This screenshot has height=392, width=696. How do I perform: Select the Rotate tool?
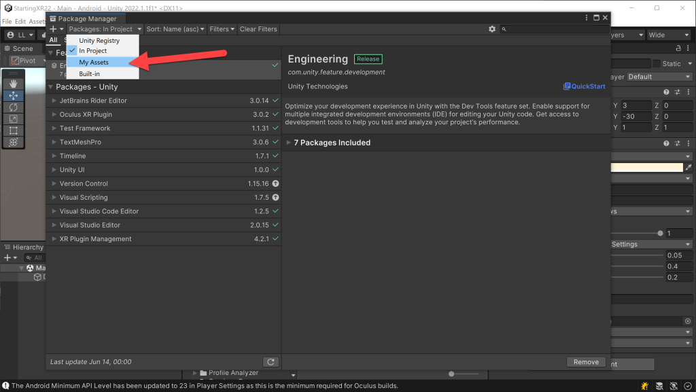click(x=14, y=107)
